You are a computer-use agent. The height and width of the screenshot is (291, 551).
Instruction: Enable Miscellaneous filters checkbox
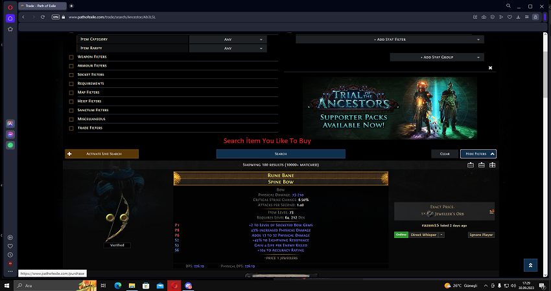[x=71, y=119]
